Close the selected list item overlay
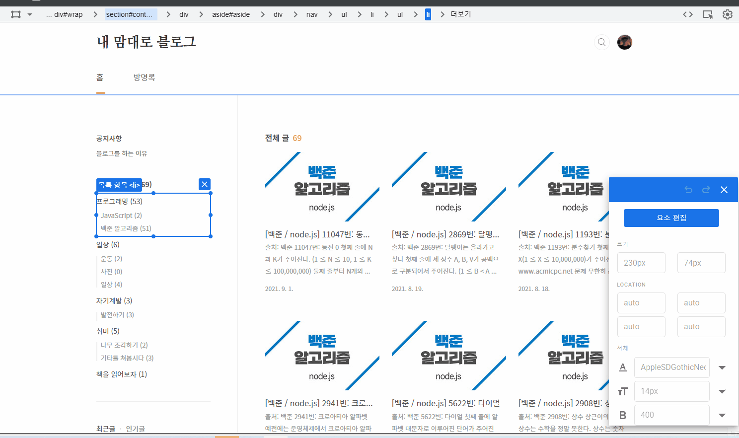This screenshot has width=739, height=438. click(205, 184)
